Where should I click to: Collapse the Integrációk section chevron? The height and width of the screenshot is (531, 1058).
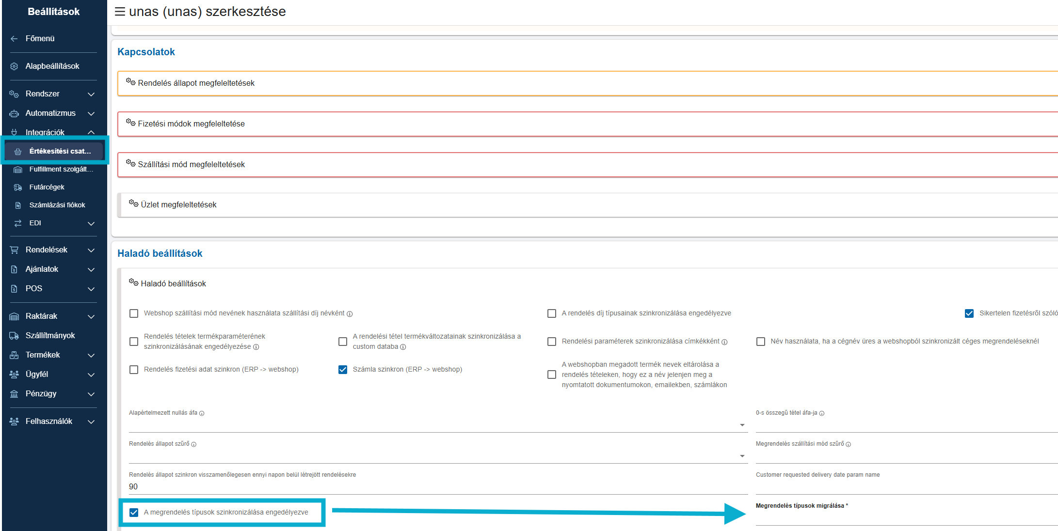(91, 132)
